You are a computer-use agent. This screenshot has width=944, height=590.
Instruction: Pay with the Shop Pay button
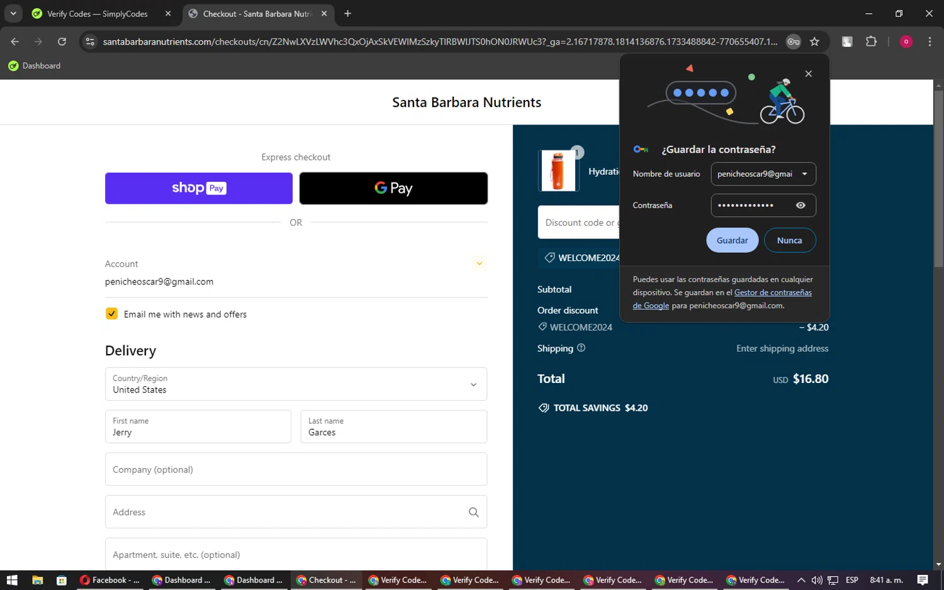[199, 188]
